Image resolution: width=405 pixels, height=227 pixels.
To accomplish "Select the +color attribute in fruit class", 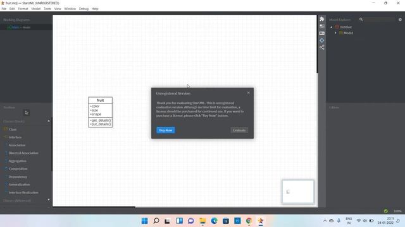I will [94, 107].
